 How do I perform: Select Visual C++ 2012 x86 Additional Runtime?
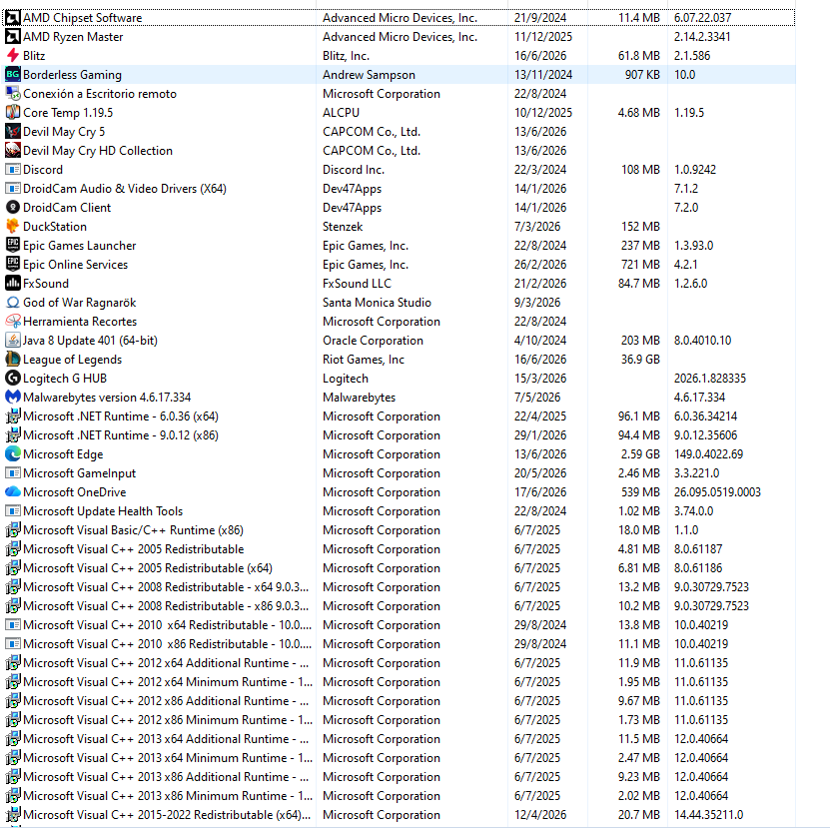pos(400,701)
